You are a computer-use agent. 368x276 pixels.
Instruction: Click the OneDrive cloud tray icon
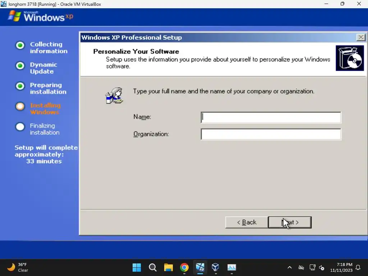click(301, 267)
